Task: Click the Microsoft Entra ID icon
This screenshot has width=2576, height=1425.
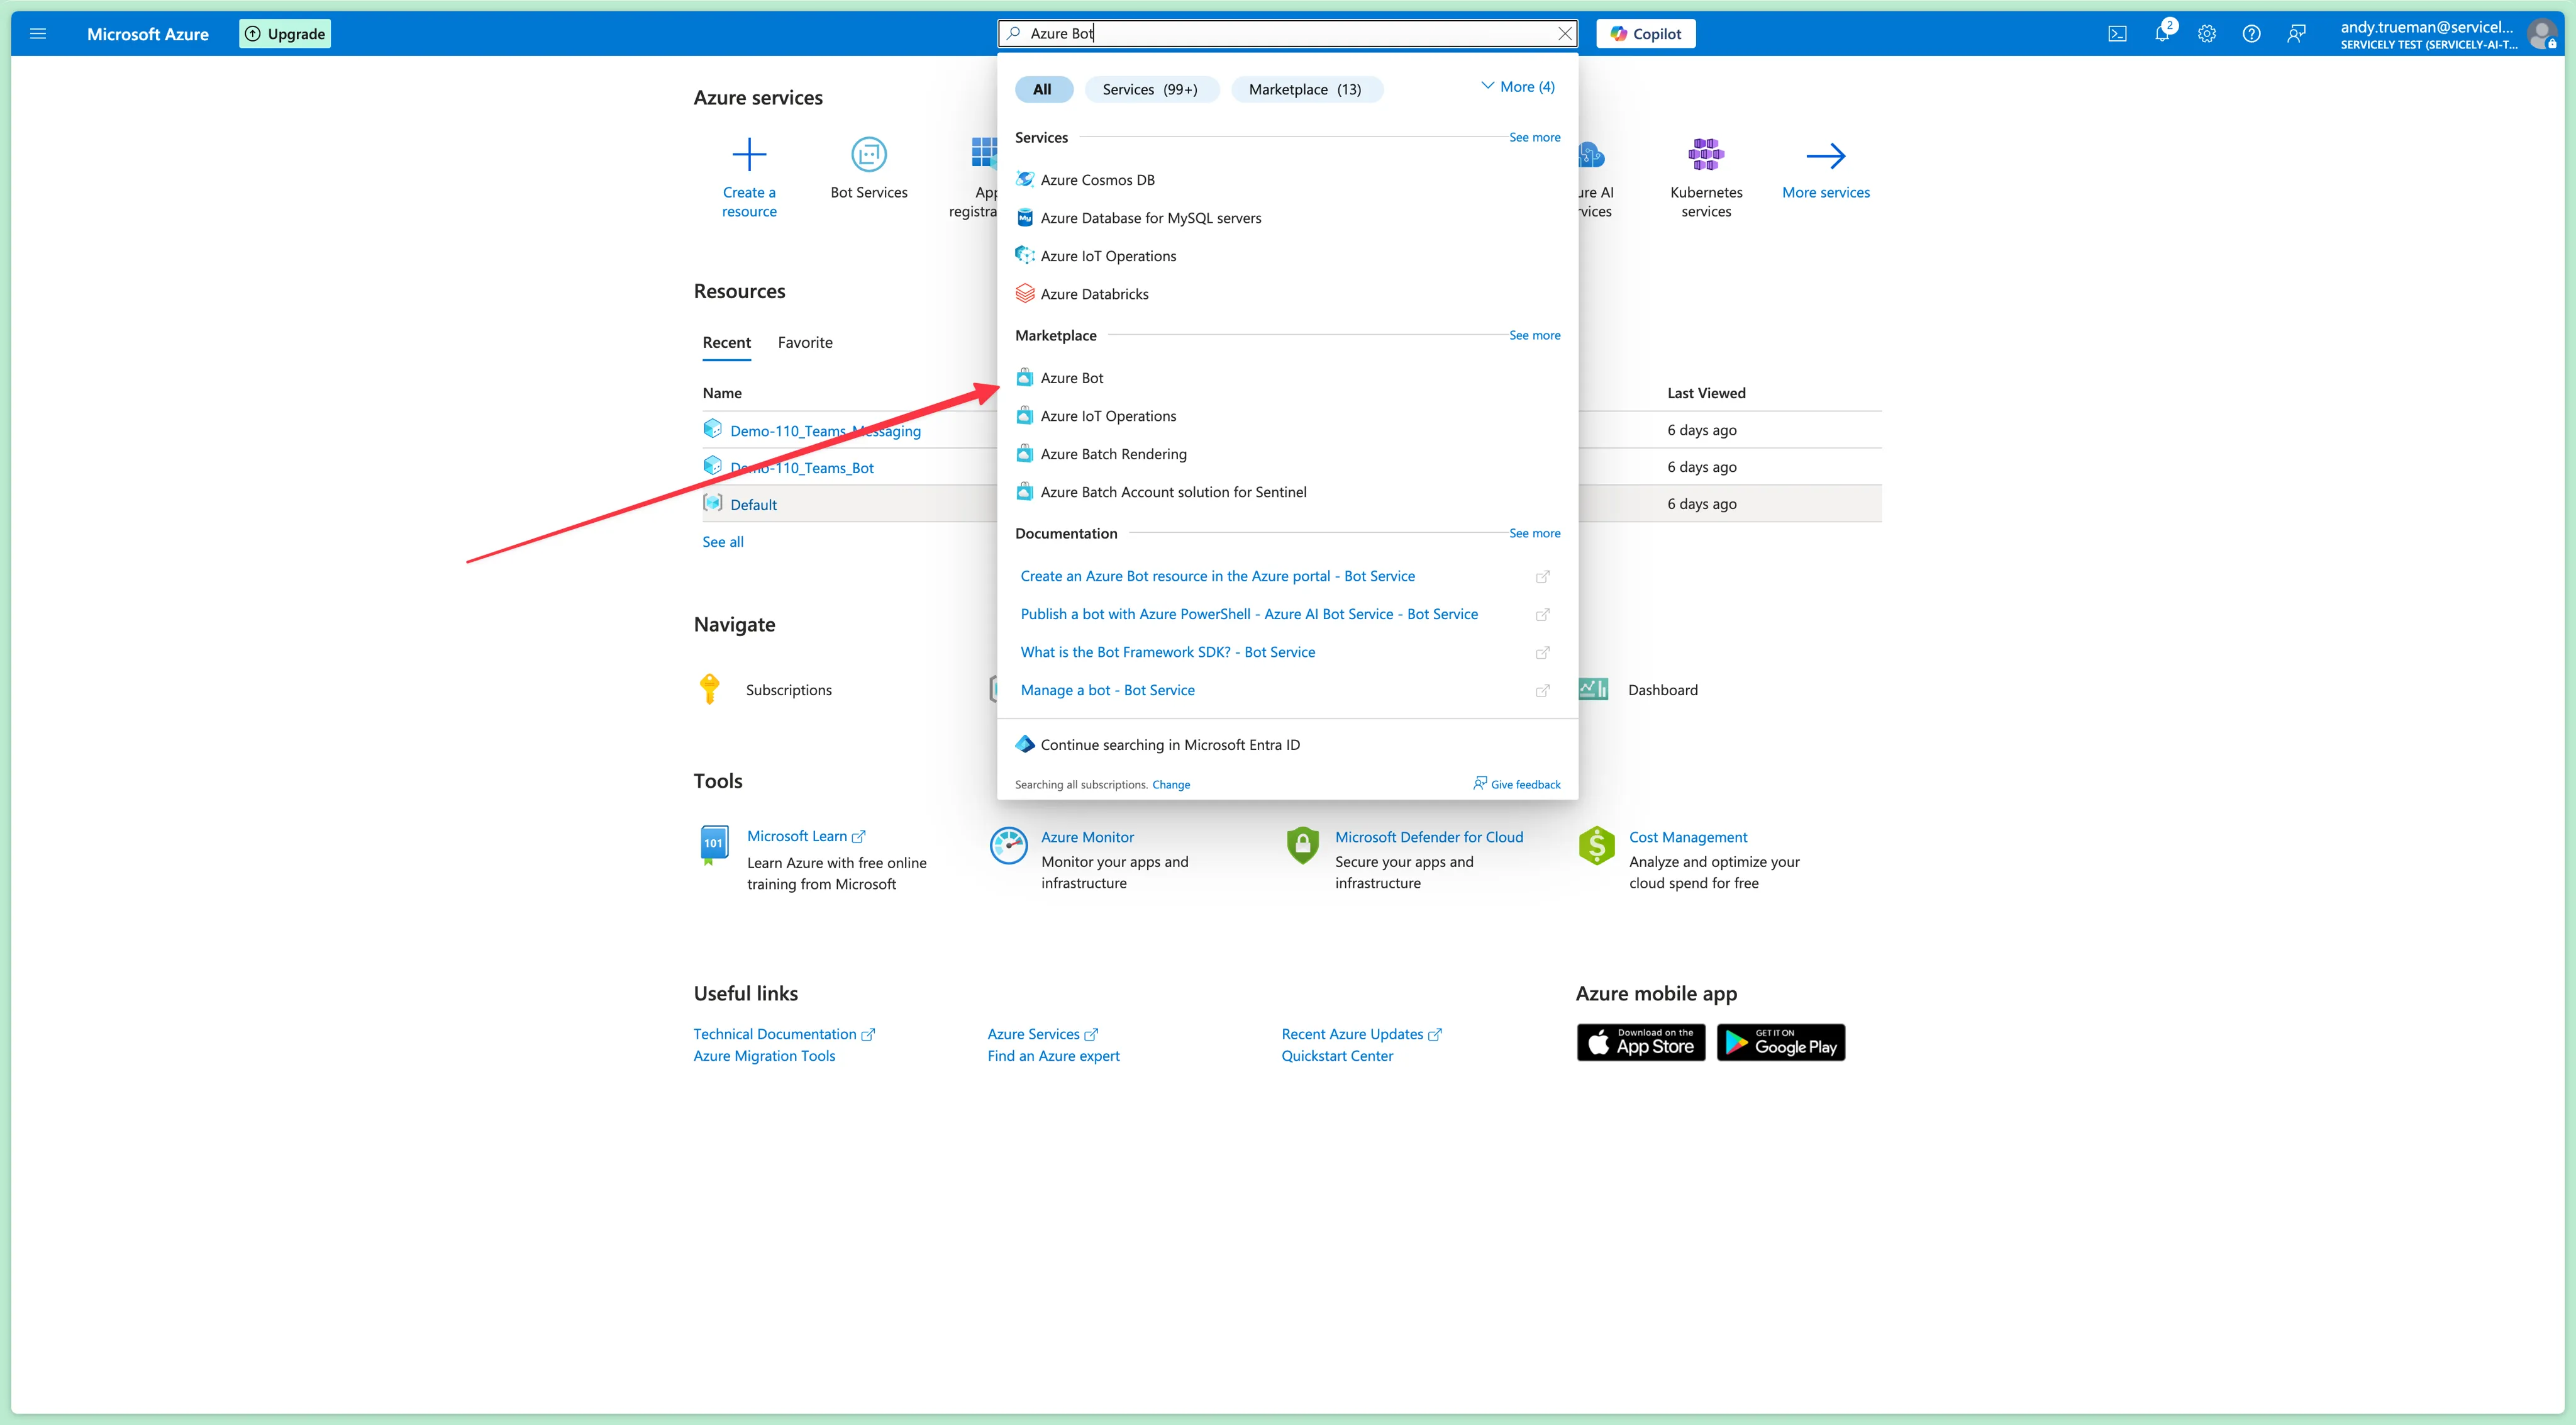Action: tap(1025, 744)
